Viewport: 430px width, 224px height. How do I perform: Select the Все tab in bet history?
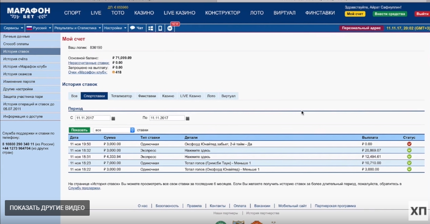74,96
